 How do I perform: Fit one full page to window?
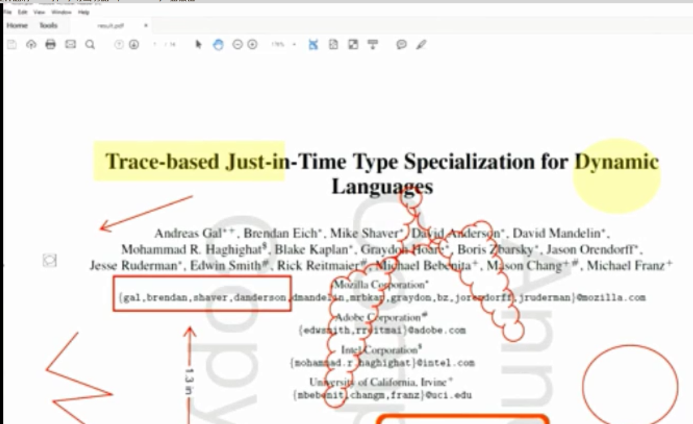(x=333, y=44)
